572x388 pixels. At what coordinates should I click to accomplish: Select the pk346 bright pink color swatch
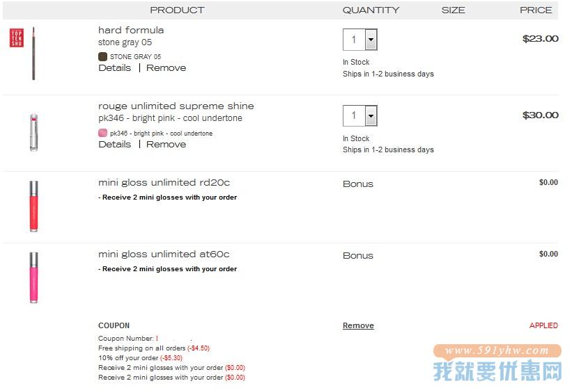click(102, 133)
